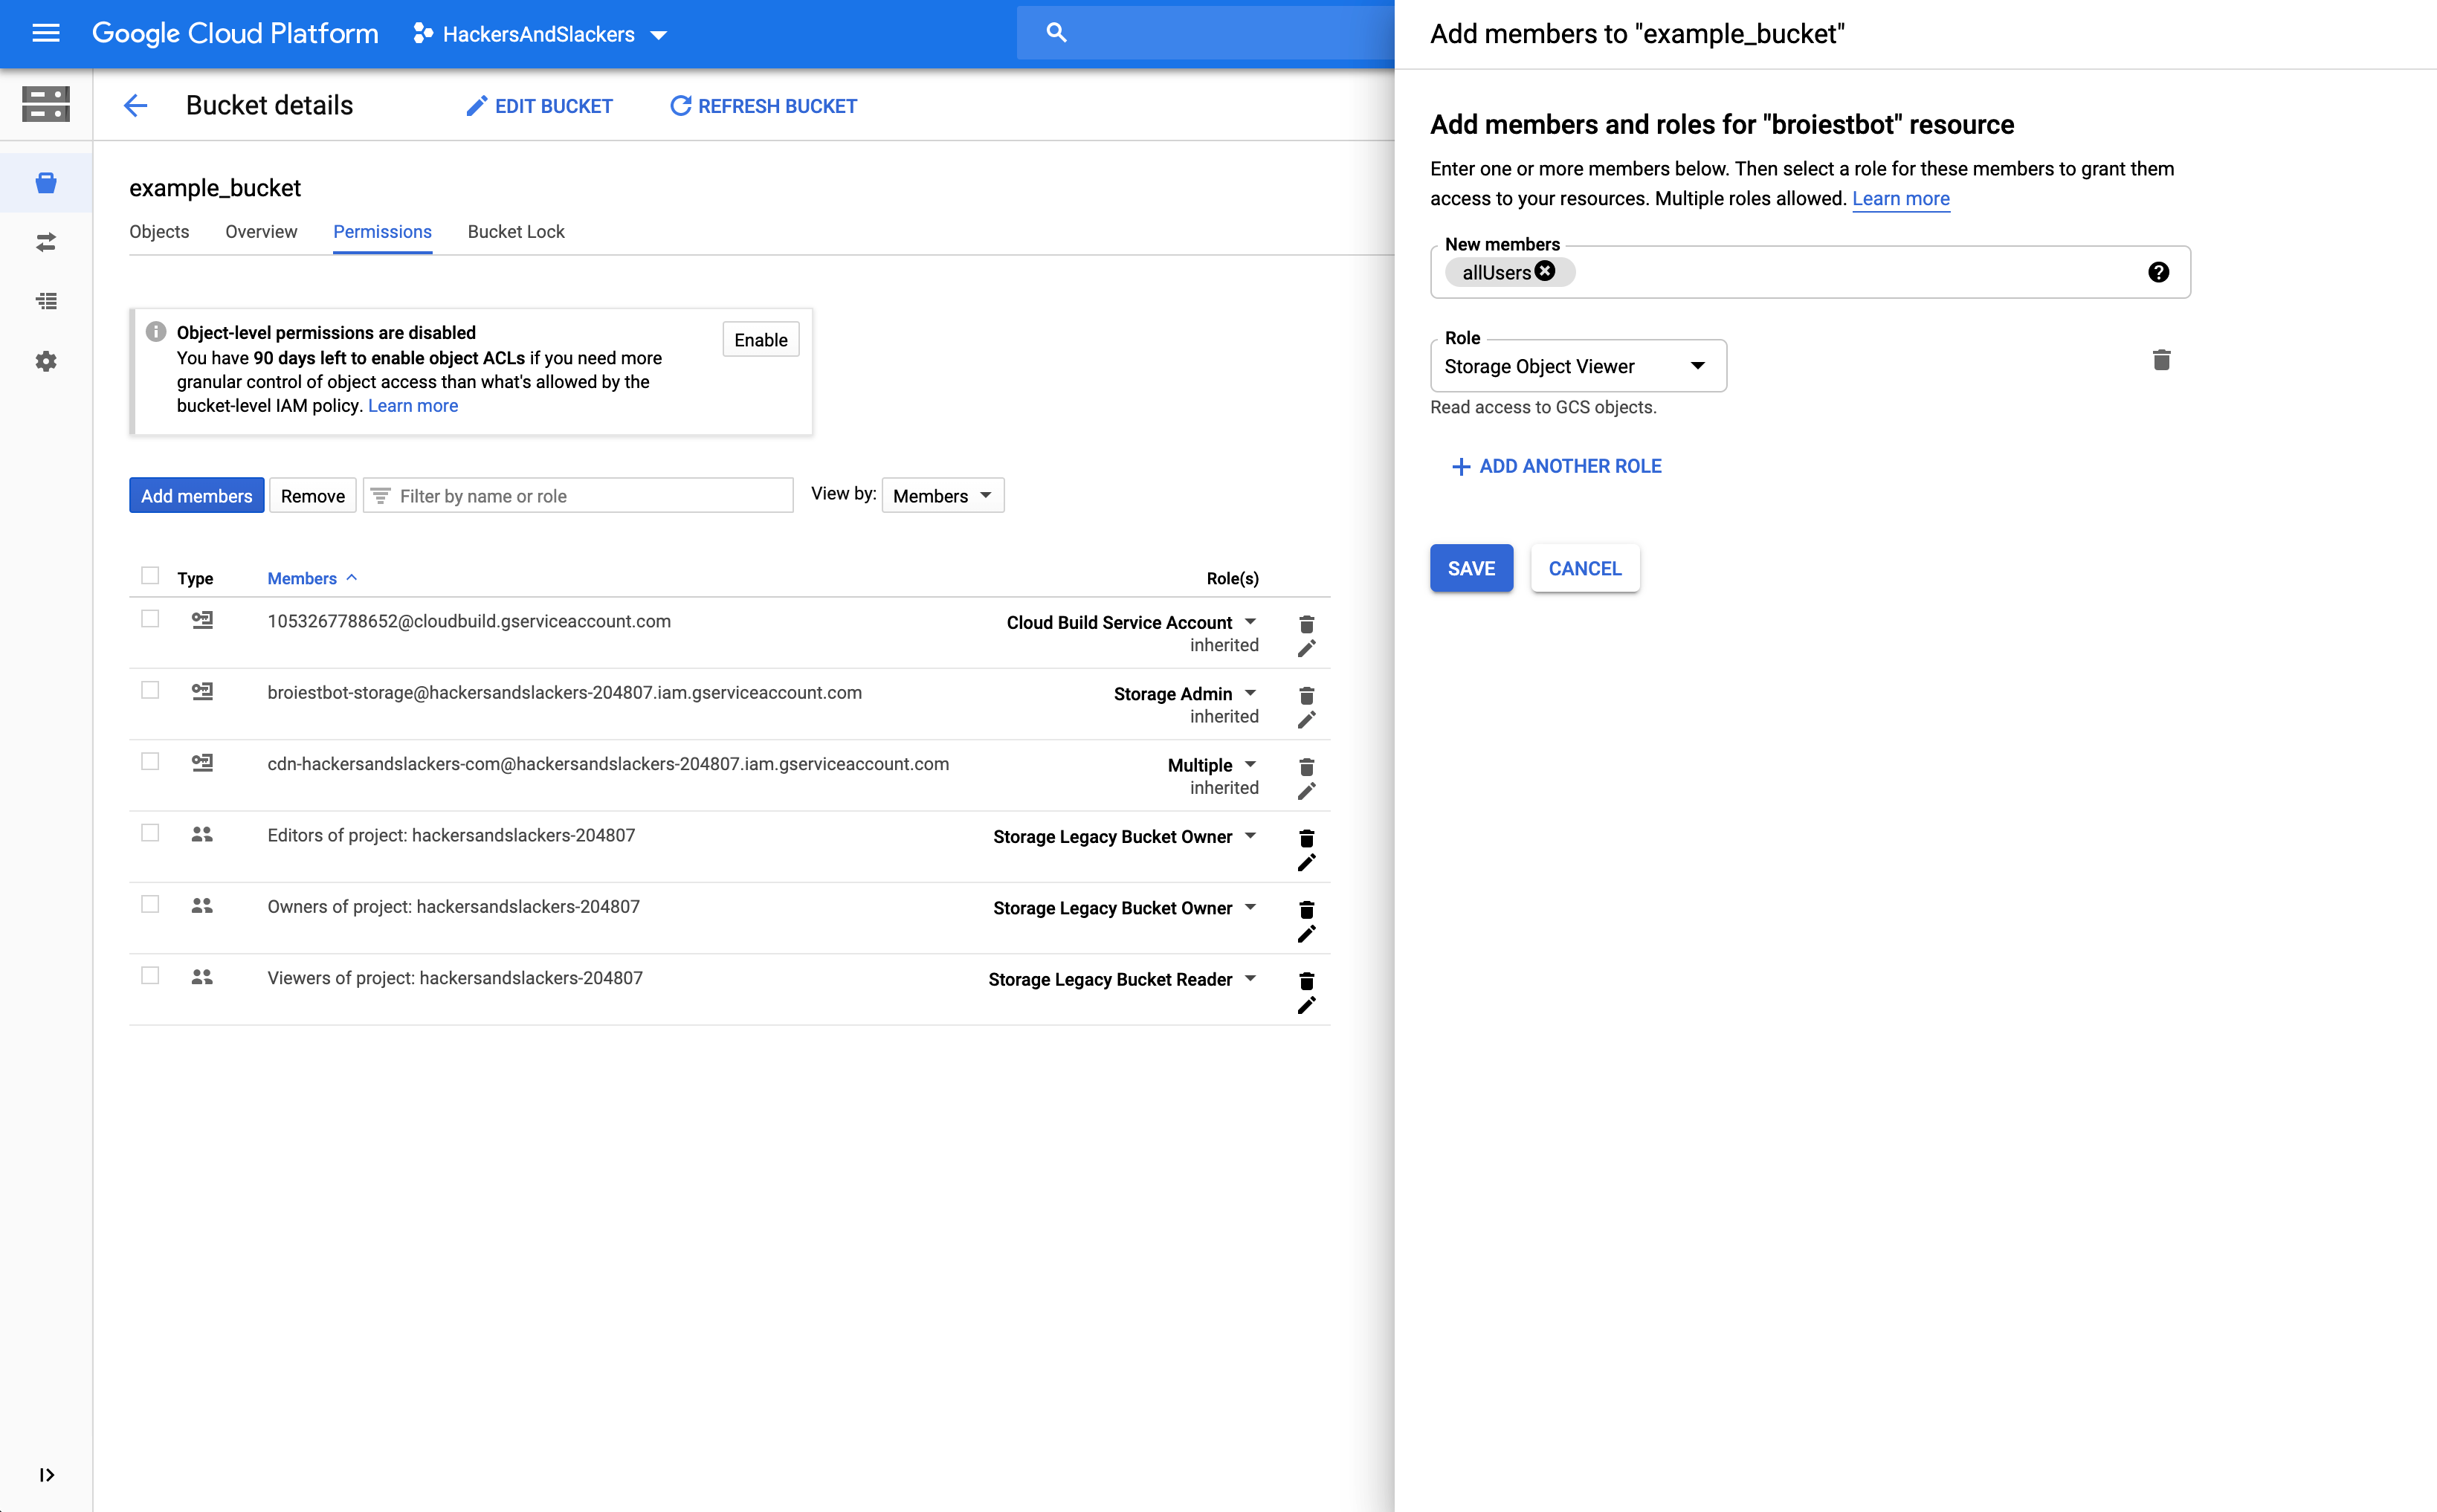Delete the cloudbuild service account member
Viewport: 2437px width, 1512px height.
tap(1306, 624)
